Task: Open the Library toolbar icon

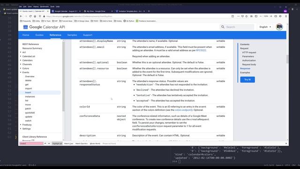Action: [x=252, y=16]
